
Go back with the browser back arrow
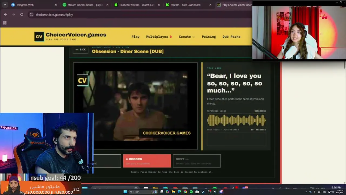[x=5, y=14]
